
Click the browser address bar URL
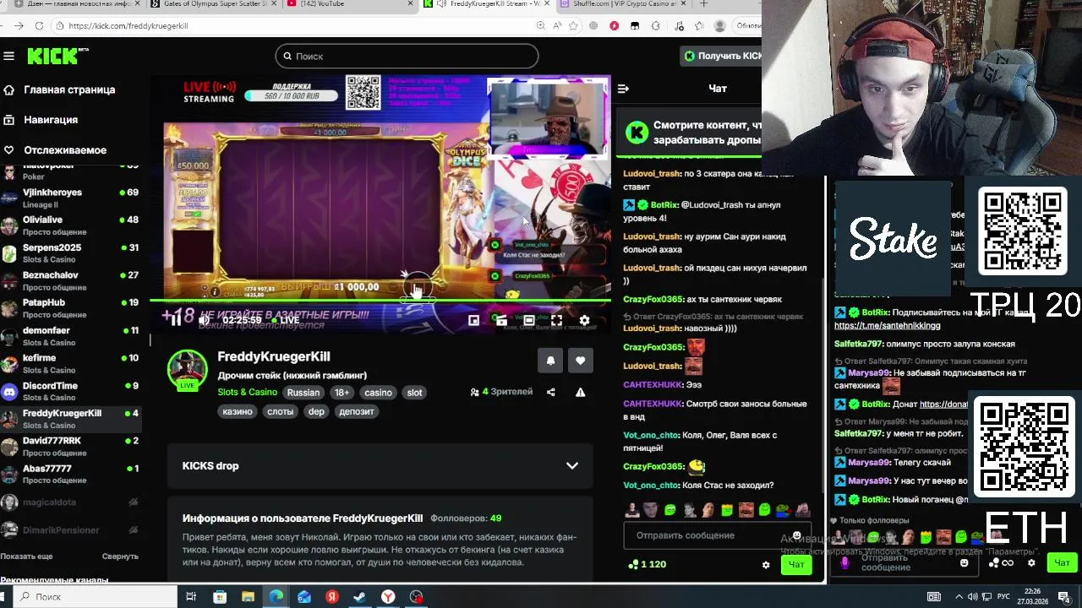point(128,25)
